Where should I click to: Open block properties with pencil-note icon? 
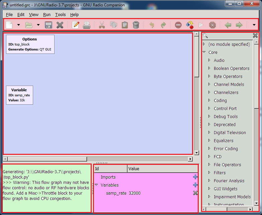76,25
